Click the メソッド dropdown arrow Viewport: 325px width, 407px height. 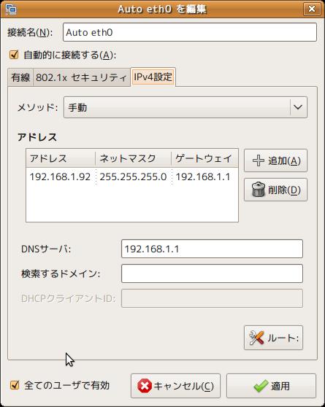click(x=298, y=107)
